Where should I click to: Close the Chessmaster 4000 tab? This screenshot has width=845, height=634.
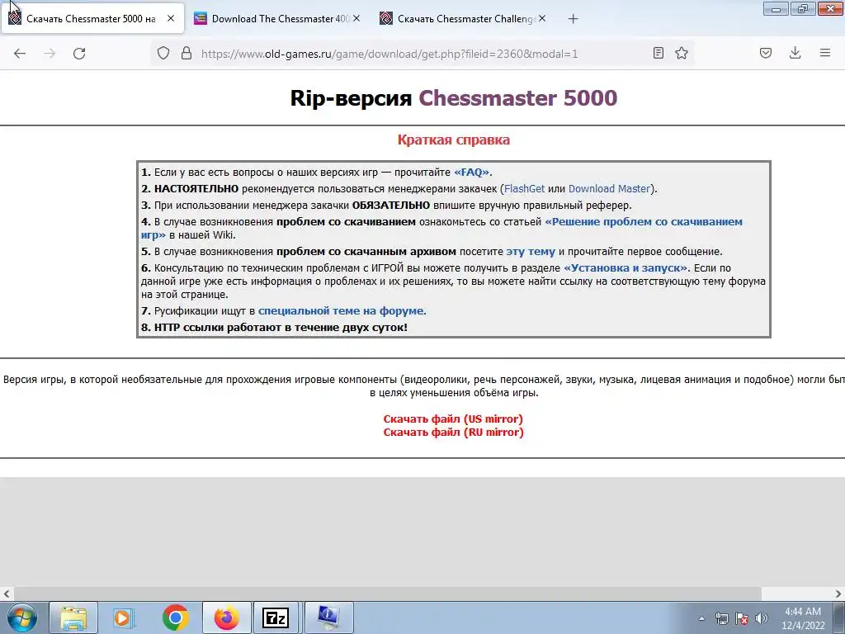[356, 18]
